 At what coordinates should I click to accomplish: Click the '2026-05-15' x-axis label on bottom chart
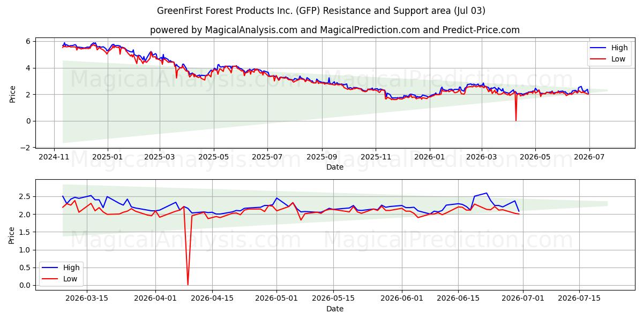(x=333, y=299)
